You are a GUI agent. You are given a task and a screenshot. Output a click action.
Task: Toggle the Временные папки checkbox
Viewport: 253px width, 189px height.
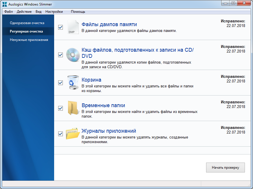click(60, 108)
